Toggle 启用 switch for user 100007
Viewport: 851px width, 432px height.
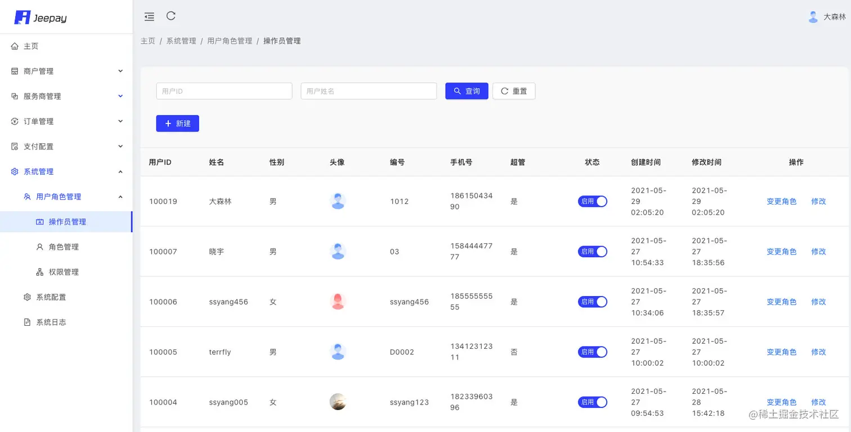coord(593,251)
